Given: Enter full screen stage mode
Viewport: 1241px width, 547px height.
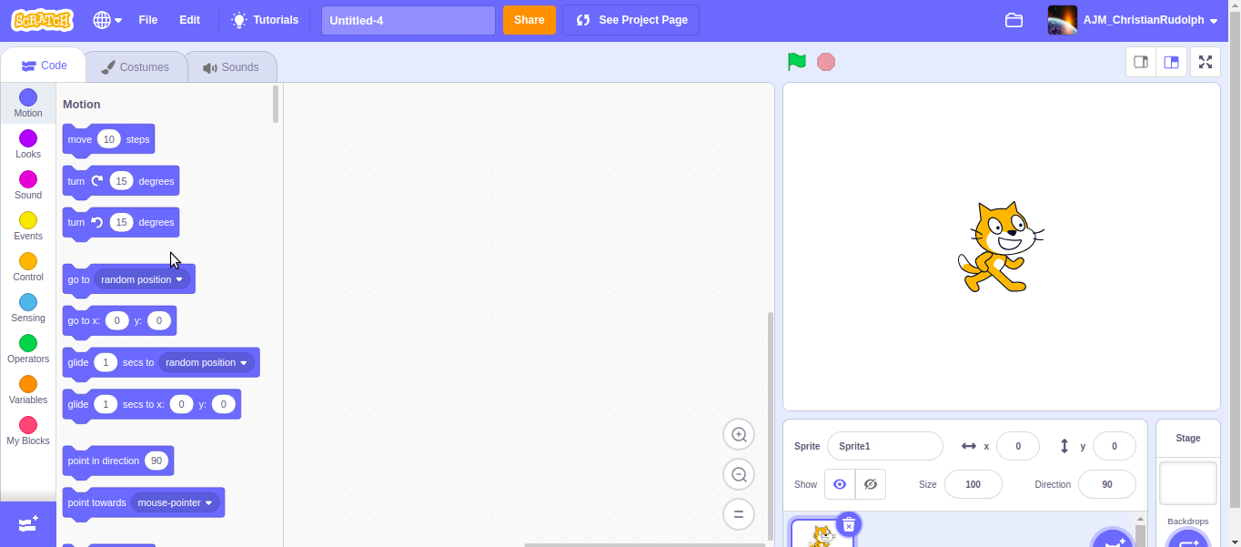Looking at the screenshot, I should [1206, 62].
